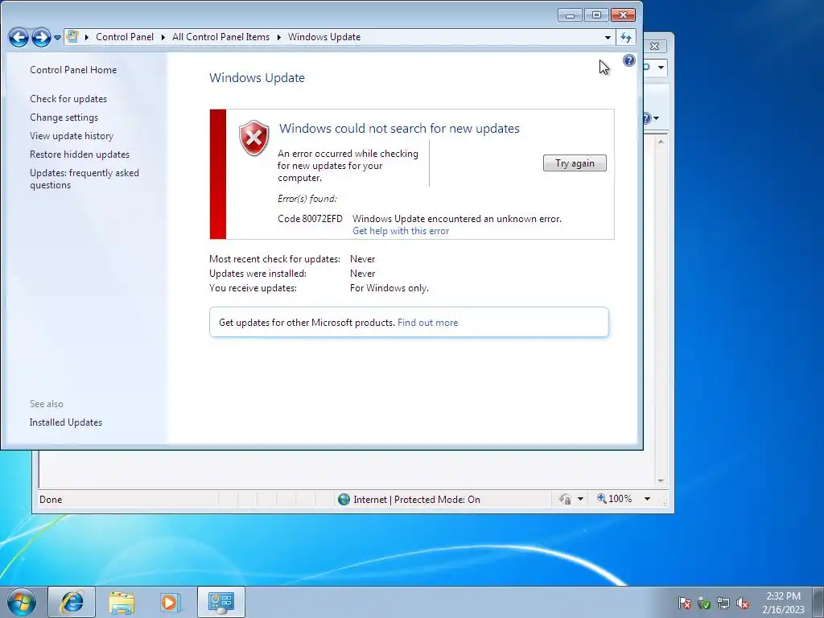Close the Windows Update window
824x618 pixels.
tap(624, 15)
